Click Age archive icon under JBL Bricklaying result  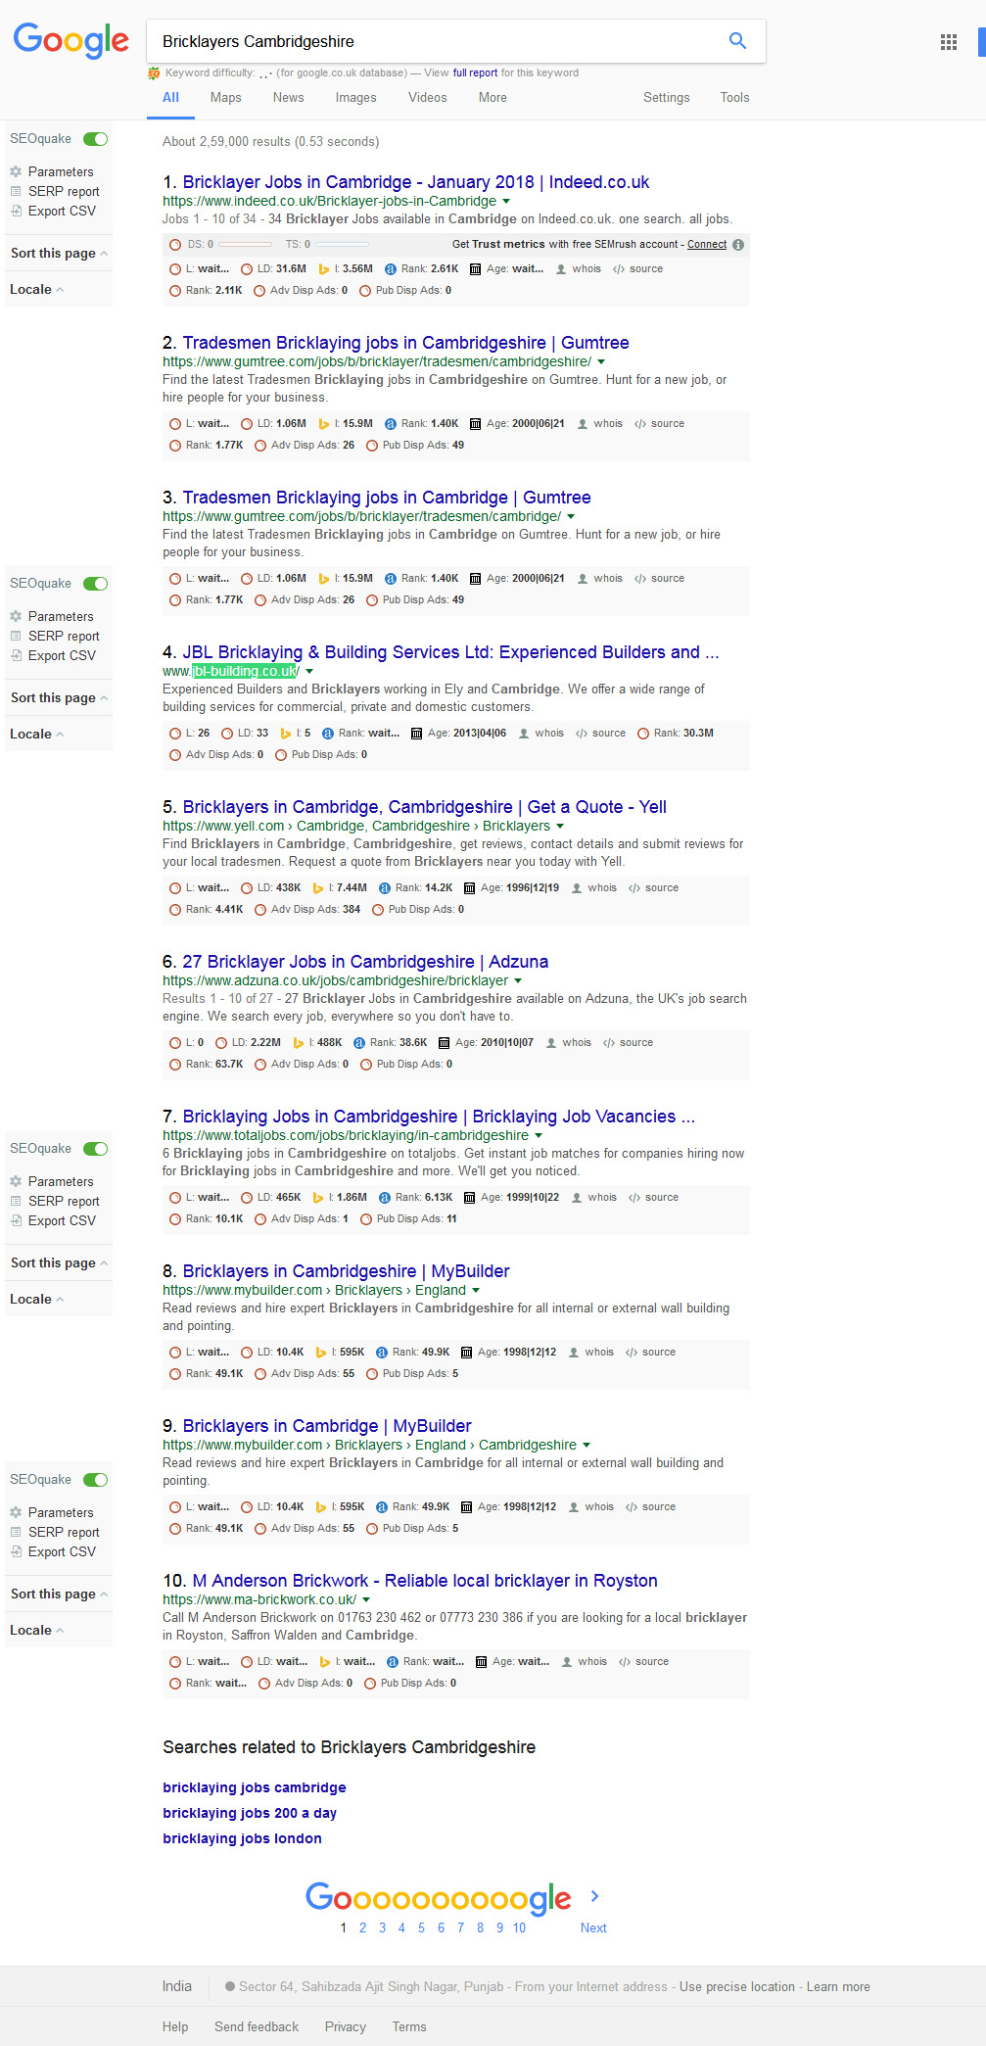[416, 734]
